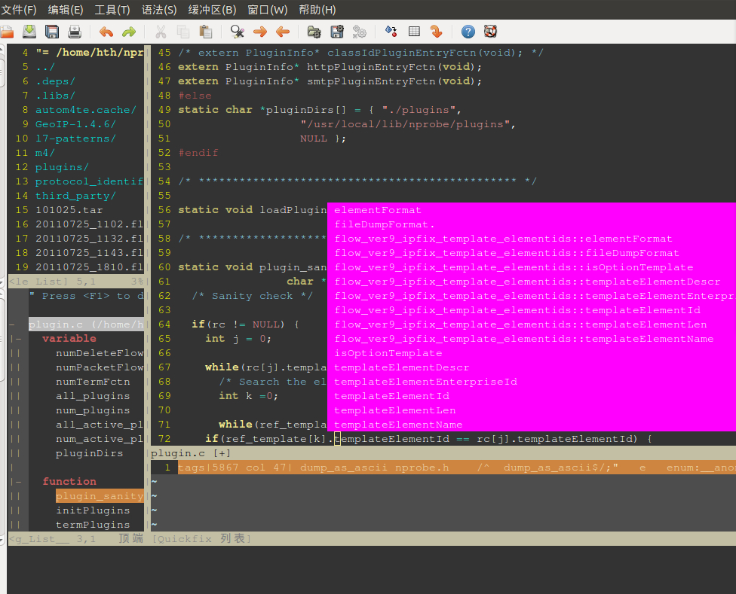Open autom4te.cache/ directory
736x594 pixels.
[85, 110]
